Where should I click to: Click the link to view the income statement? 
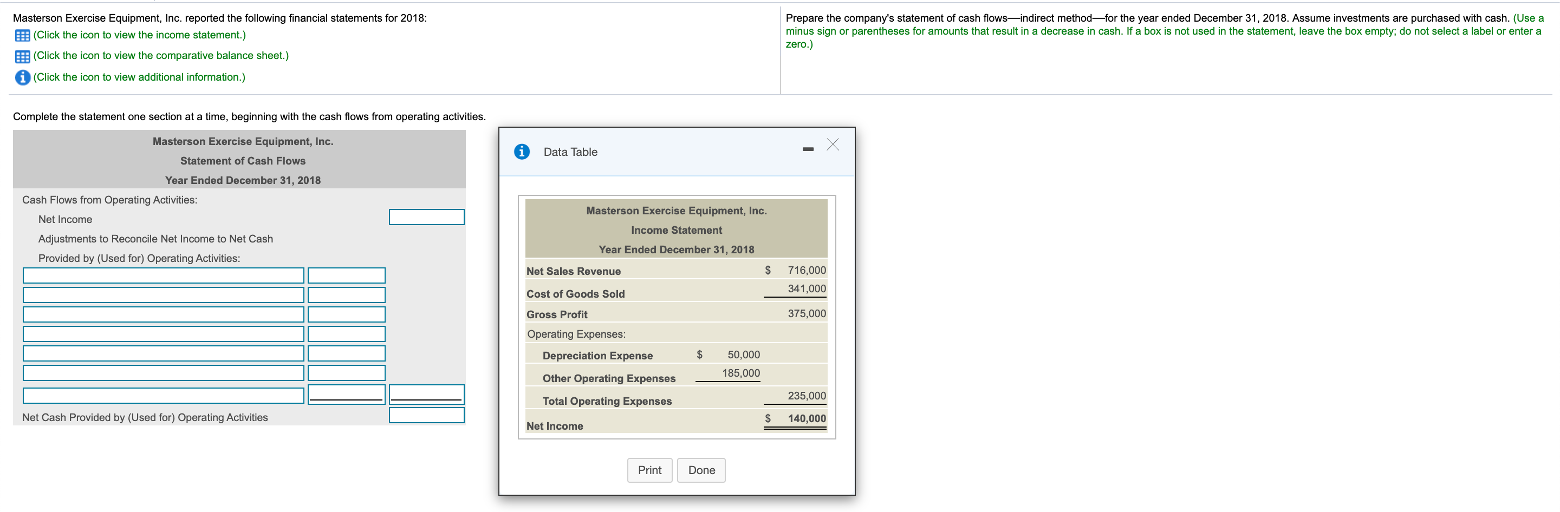click(x=139, y=35)
